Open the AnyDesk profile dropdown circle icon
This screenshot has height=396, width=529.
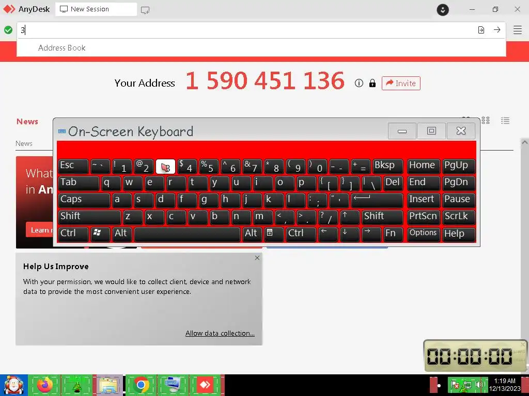(x=443, y=9)
